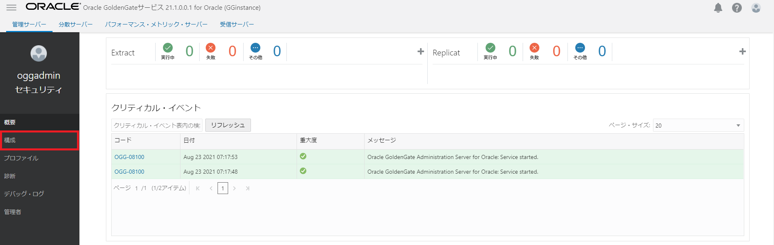Select 構成 in the sidebar
The height and width of the screenshot is (245, 774).
pos(39,140)
